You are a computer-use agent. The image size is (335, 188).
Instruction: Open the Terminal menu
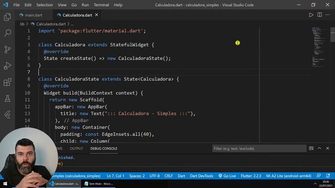[x=101, y=5]
